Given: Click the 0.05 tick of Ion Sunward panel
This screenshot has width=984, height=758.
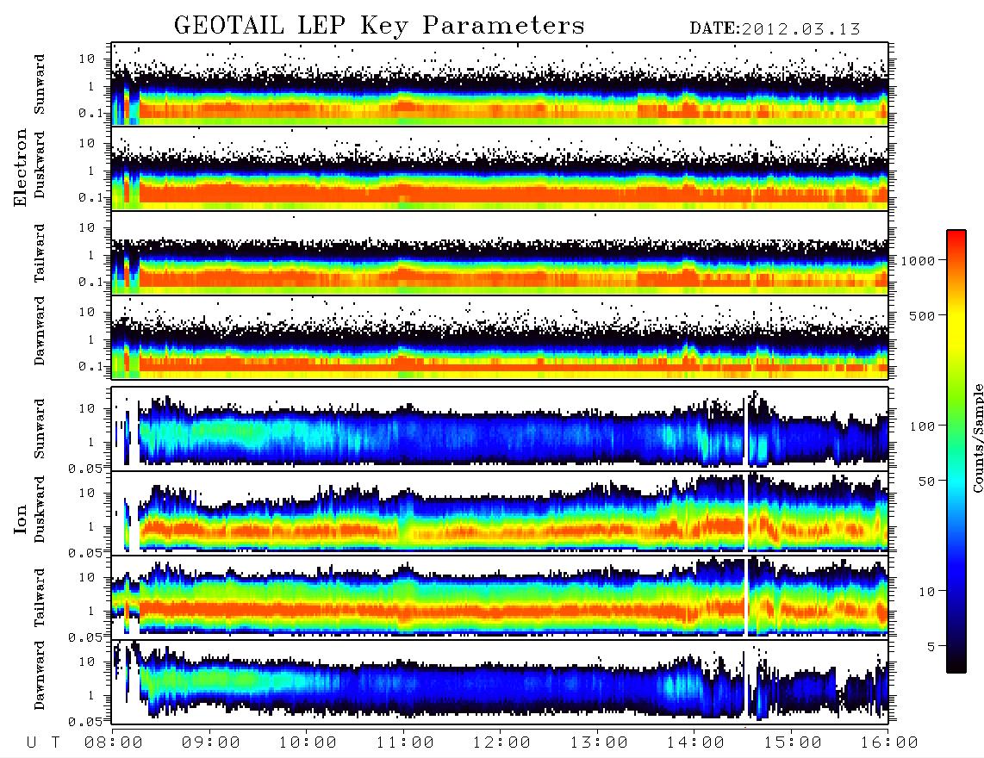Looking at the screenshot, I should coord(85,469).
